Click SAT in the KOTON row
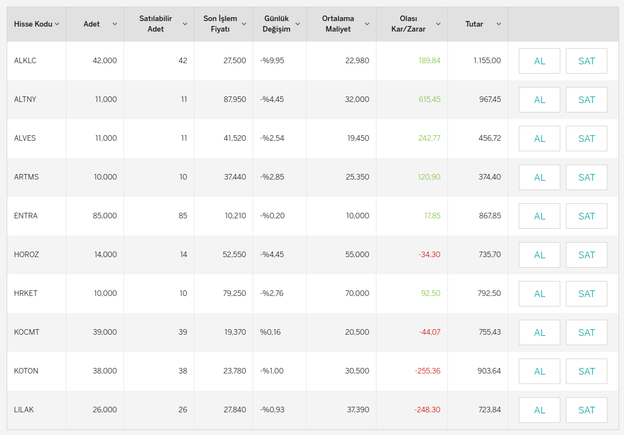 (x=586, y=371)
